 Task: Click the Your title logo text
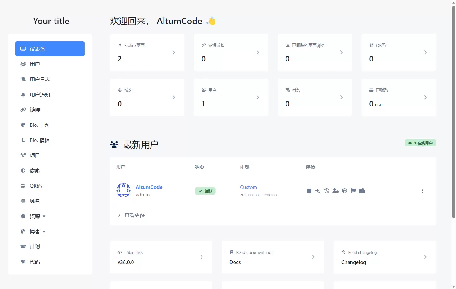(x=51, y=21)
